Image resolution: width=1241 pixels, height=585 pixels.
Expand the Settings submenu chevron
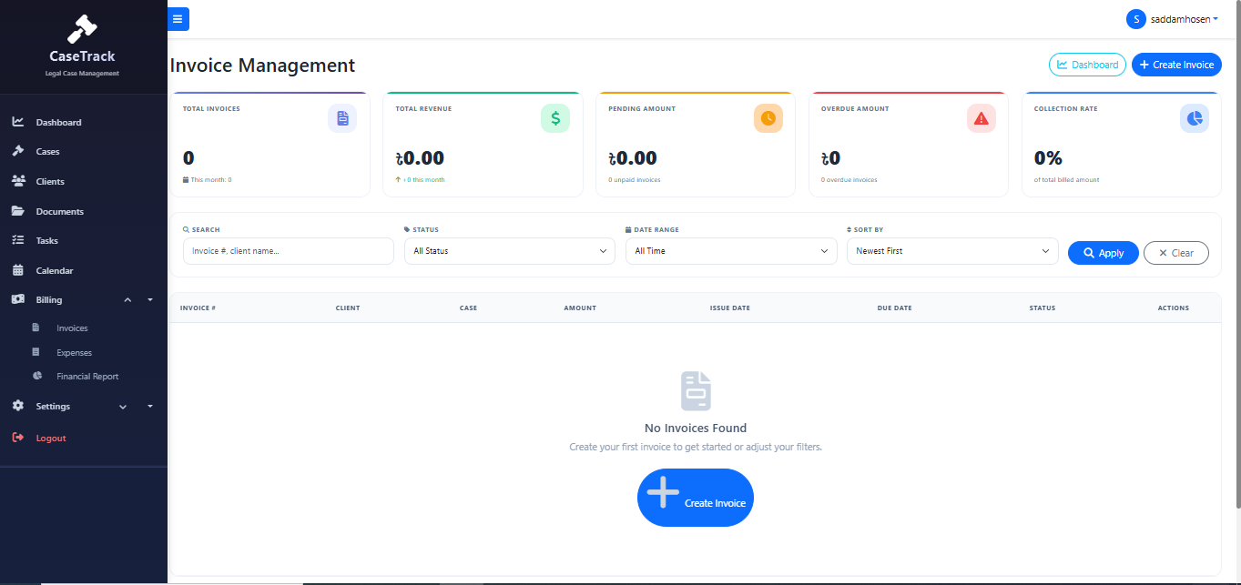coord(123,407)
